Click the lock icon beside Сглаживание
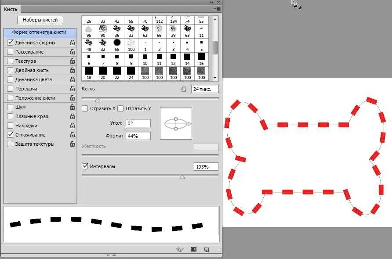Image resolution: width=392 pixels, height=259 pixels. click(73, 135)
